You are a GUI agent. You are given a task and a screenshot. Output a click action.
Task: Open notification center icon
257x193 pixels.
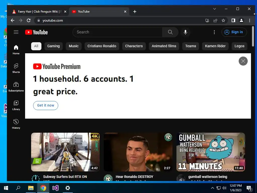click(249, 188)
